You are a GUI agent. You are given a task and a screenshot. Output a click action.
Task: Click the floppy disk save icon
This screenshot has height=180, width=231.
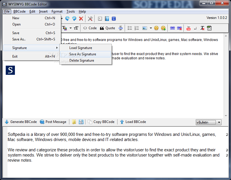pyautogui.click(x=81, y=122)
